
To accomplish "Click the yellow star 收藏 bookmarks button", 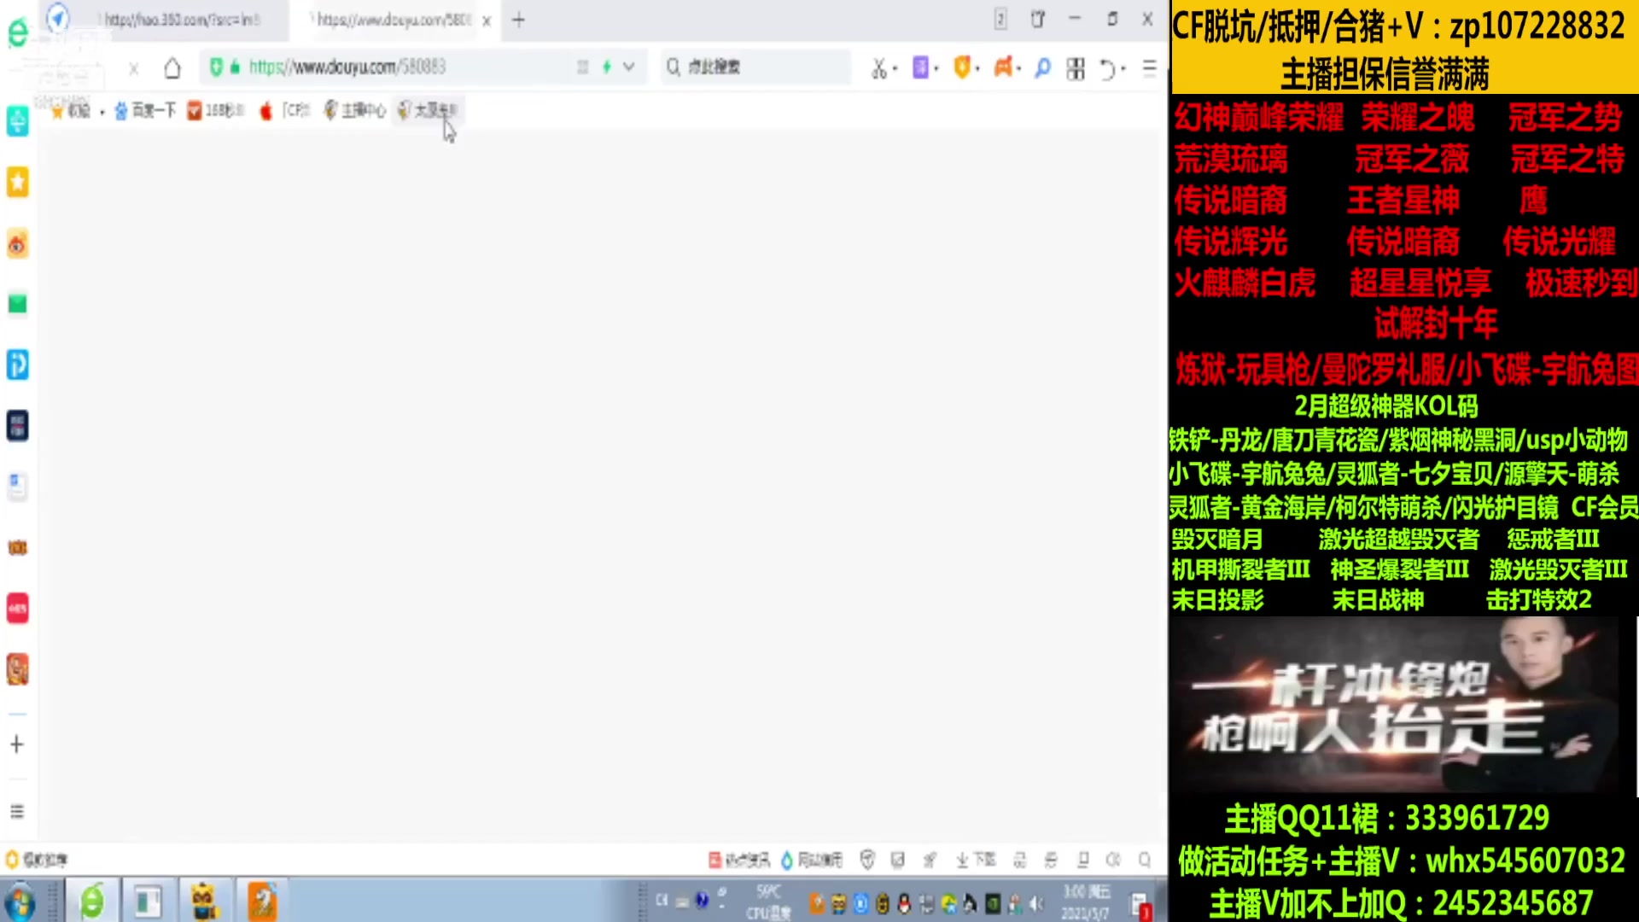I will pyautogui.click(x=70, y=111).
